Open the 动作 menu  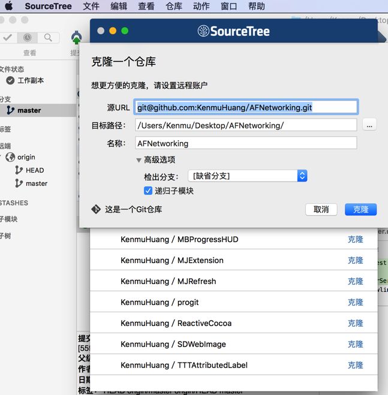pyautogui.click(x=201, y=6)
